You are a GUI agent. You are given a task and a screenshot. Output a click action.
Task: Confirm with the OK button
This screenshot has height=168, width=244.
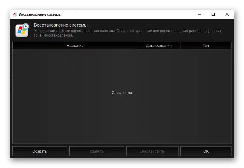[x=206, y=151]
